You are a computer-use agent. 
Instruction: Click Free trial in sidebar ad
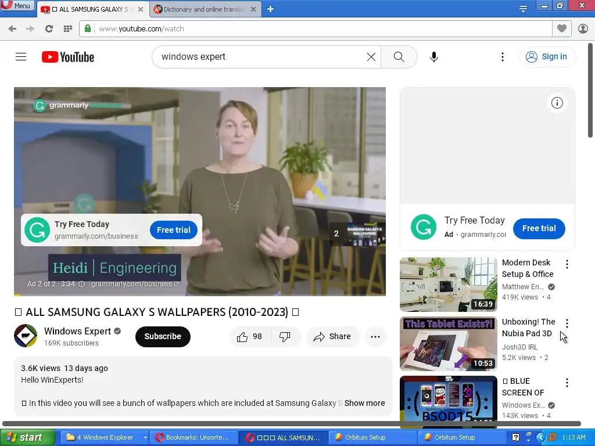[539, 228]
